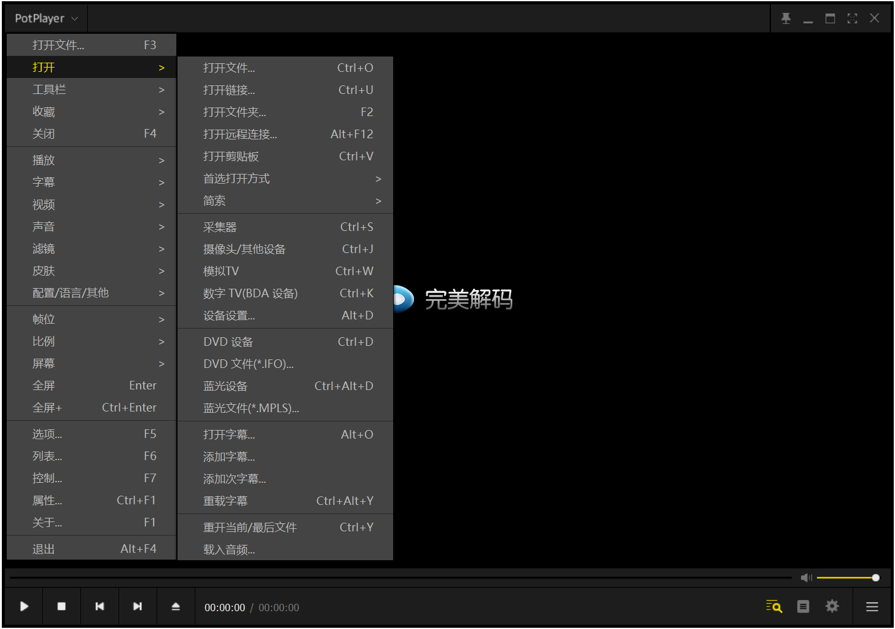This screenshot has height=629, width=895.
Task: Choose 蓝光设备 Ctrl+Alt+D
Action: (x=285, y=386)
